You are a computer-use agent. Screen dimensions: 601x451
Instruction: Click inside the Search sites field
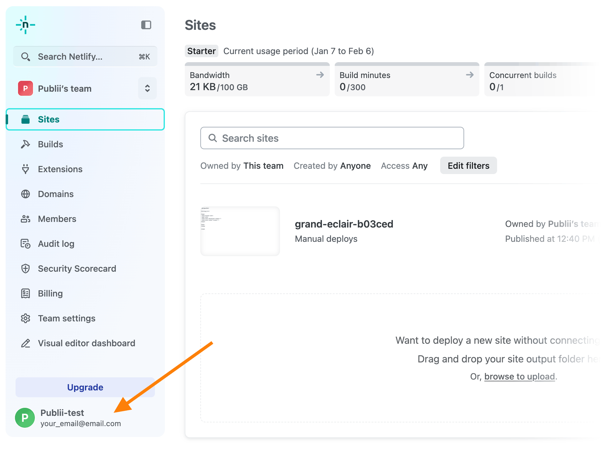tap(332, 138)
